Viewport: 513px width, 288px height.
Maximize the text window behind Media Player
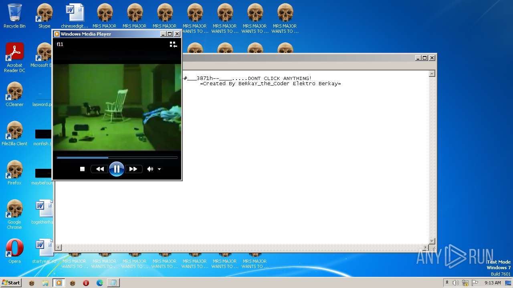coord(425,58)
